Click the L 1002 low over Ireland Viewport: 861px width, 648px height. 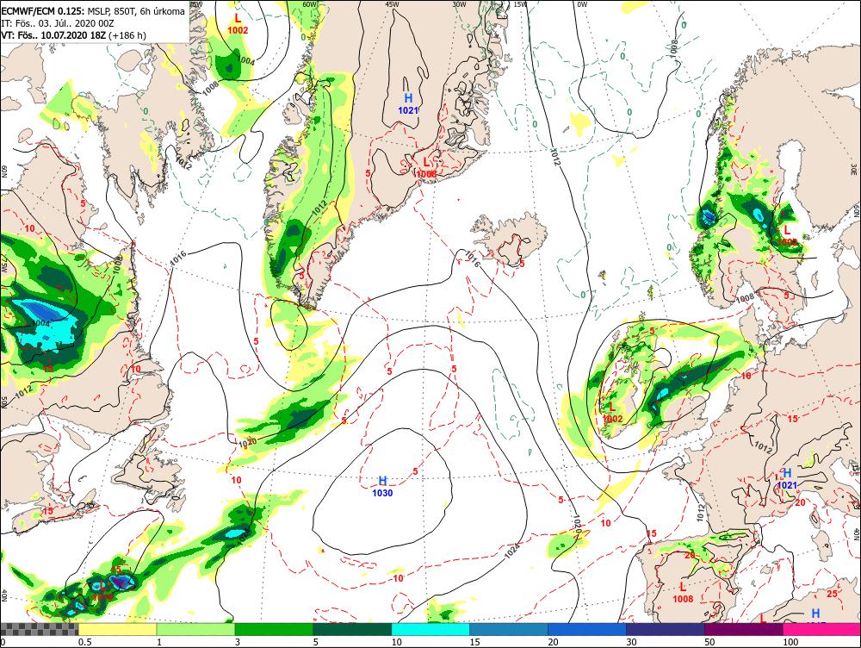click(x=612, y=413)
